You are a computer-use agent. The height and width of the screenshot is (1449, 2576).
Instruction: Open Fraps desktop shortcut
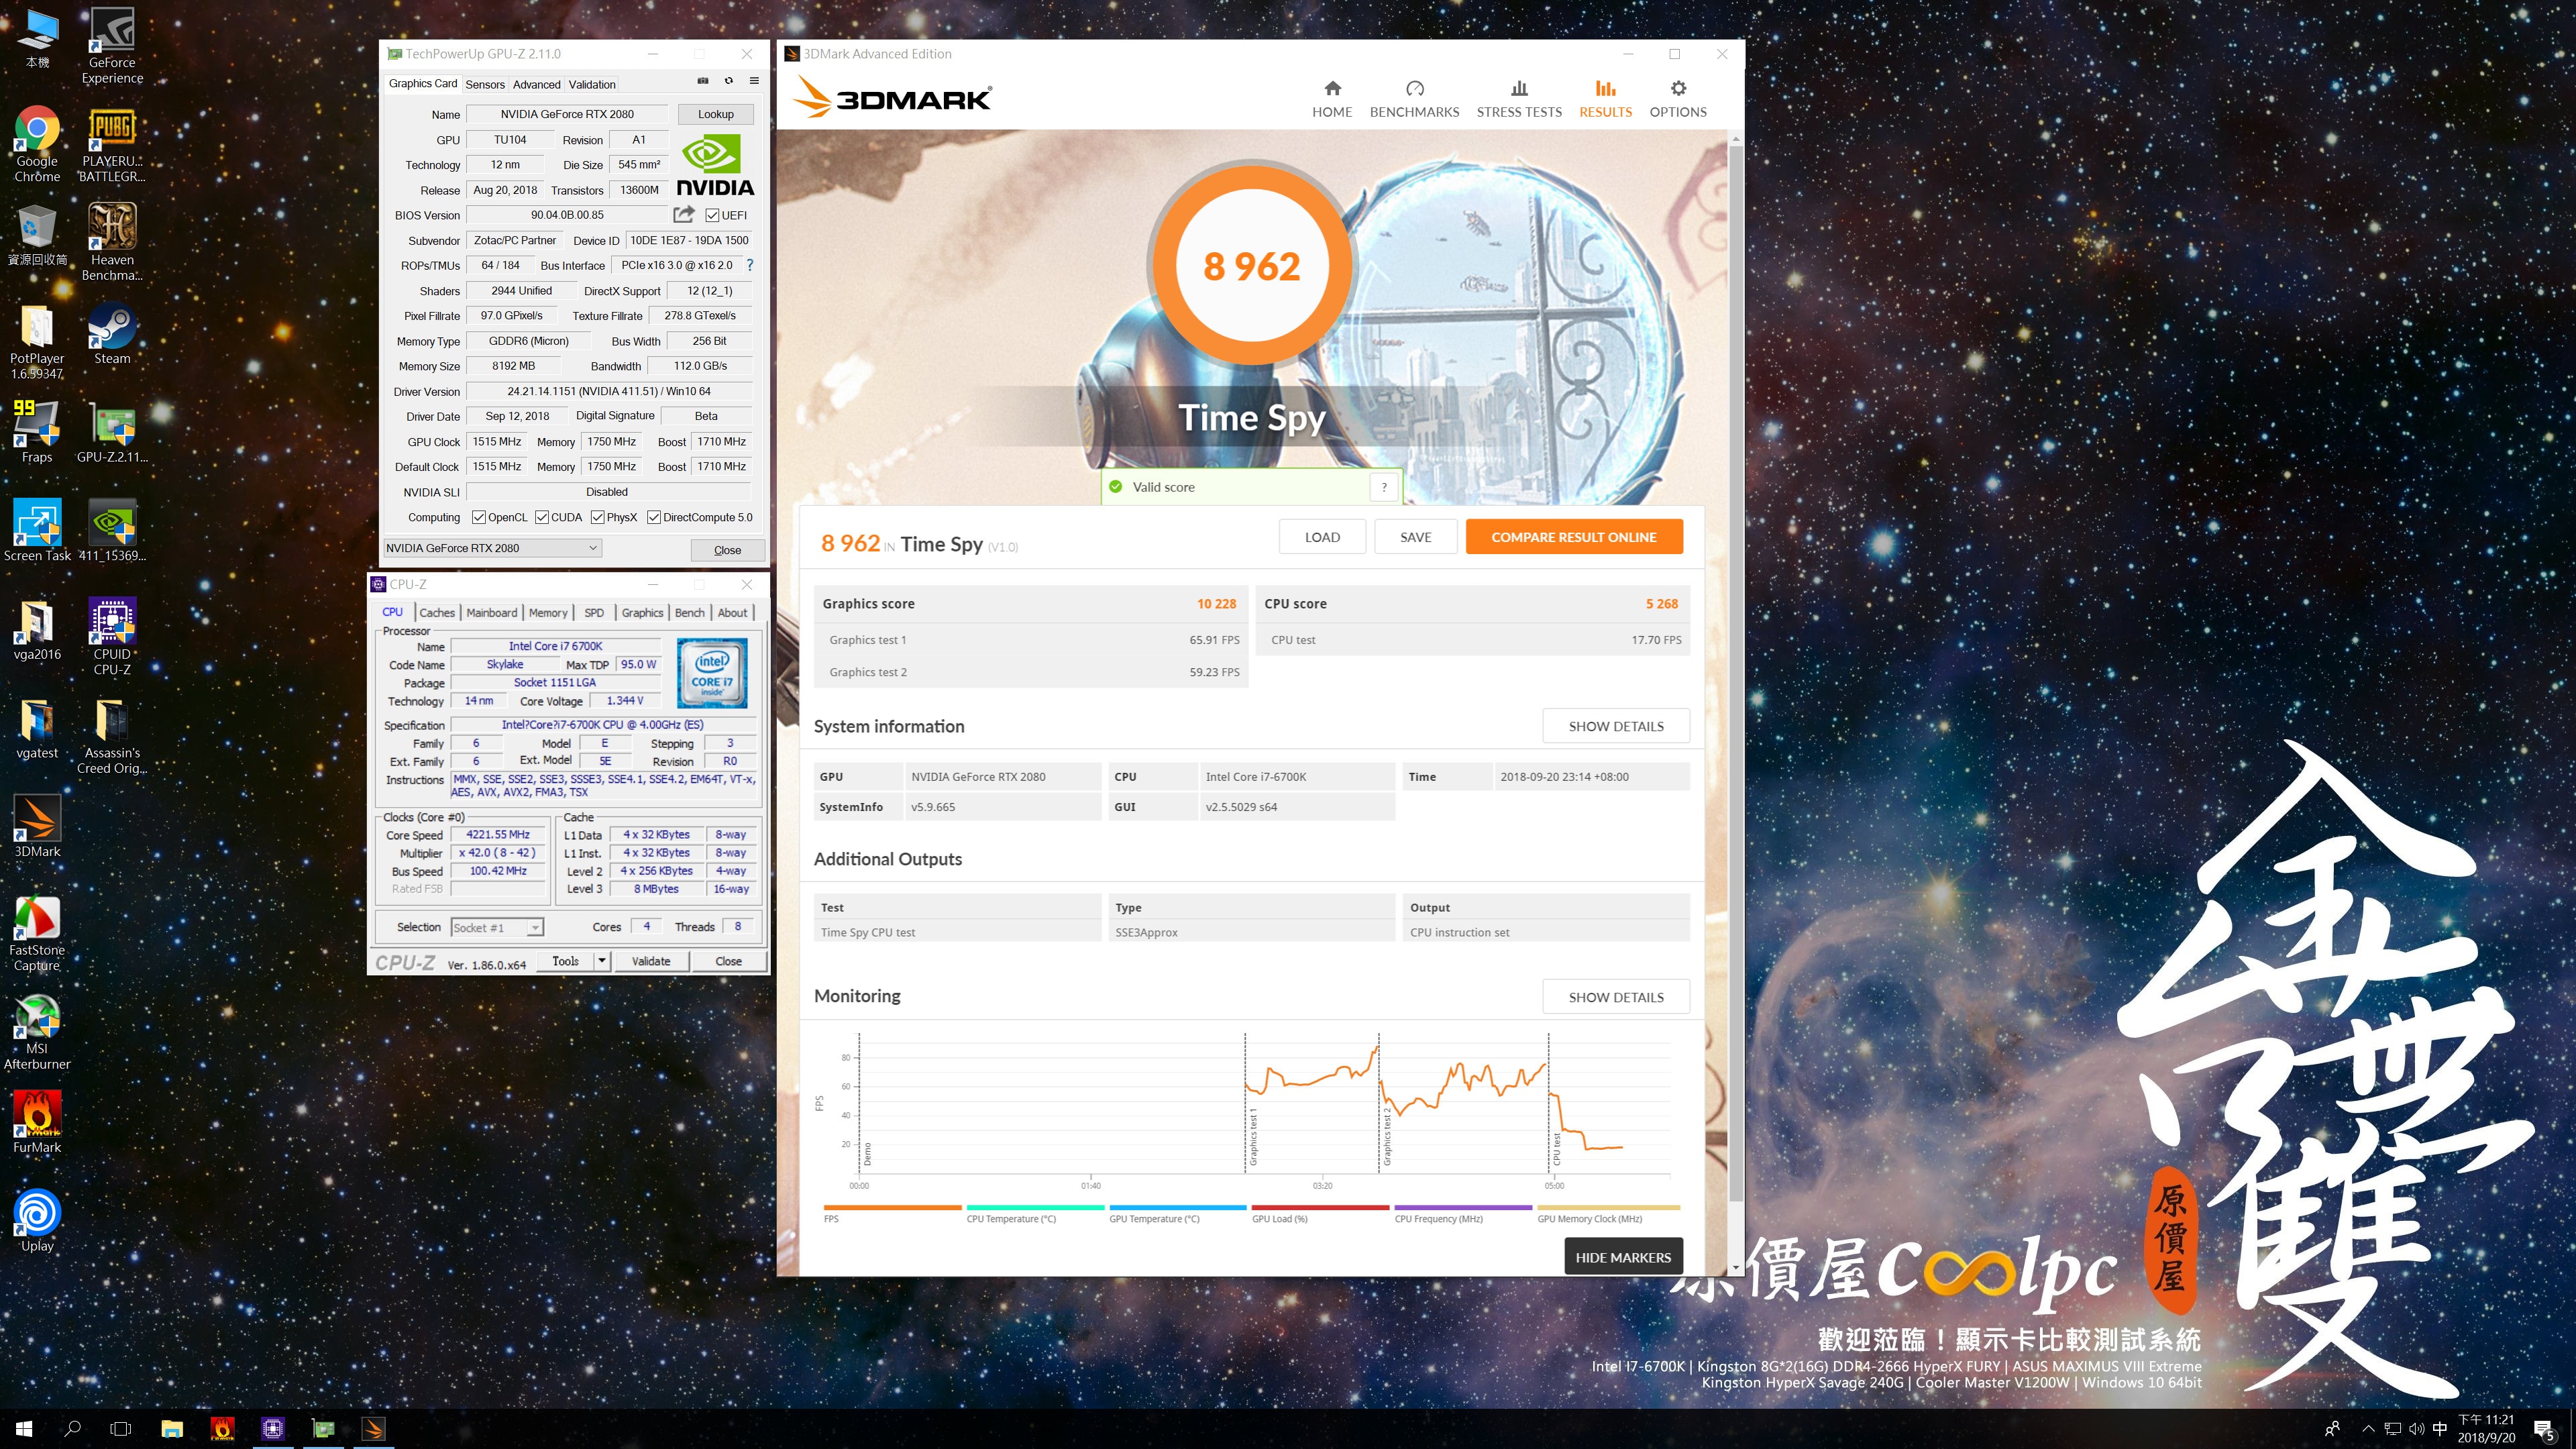click(37, 432)
